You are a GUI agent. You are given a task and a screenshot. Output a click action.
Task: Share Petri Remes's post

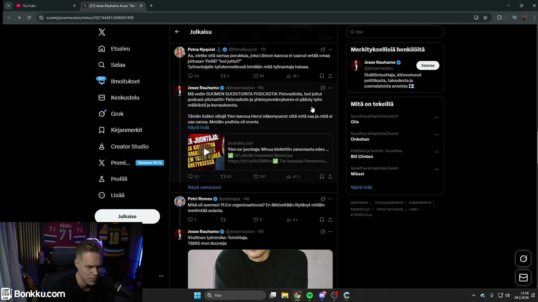(x=330, y=220)
